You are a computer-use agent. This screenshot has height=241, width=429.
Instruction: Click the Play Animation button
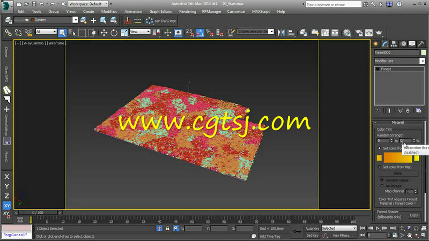[378, 228]
